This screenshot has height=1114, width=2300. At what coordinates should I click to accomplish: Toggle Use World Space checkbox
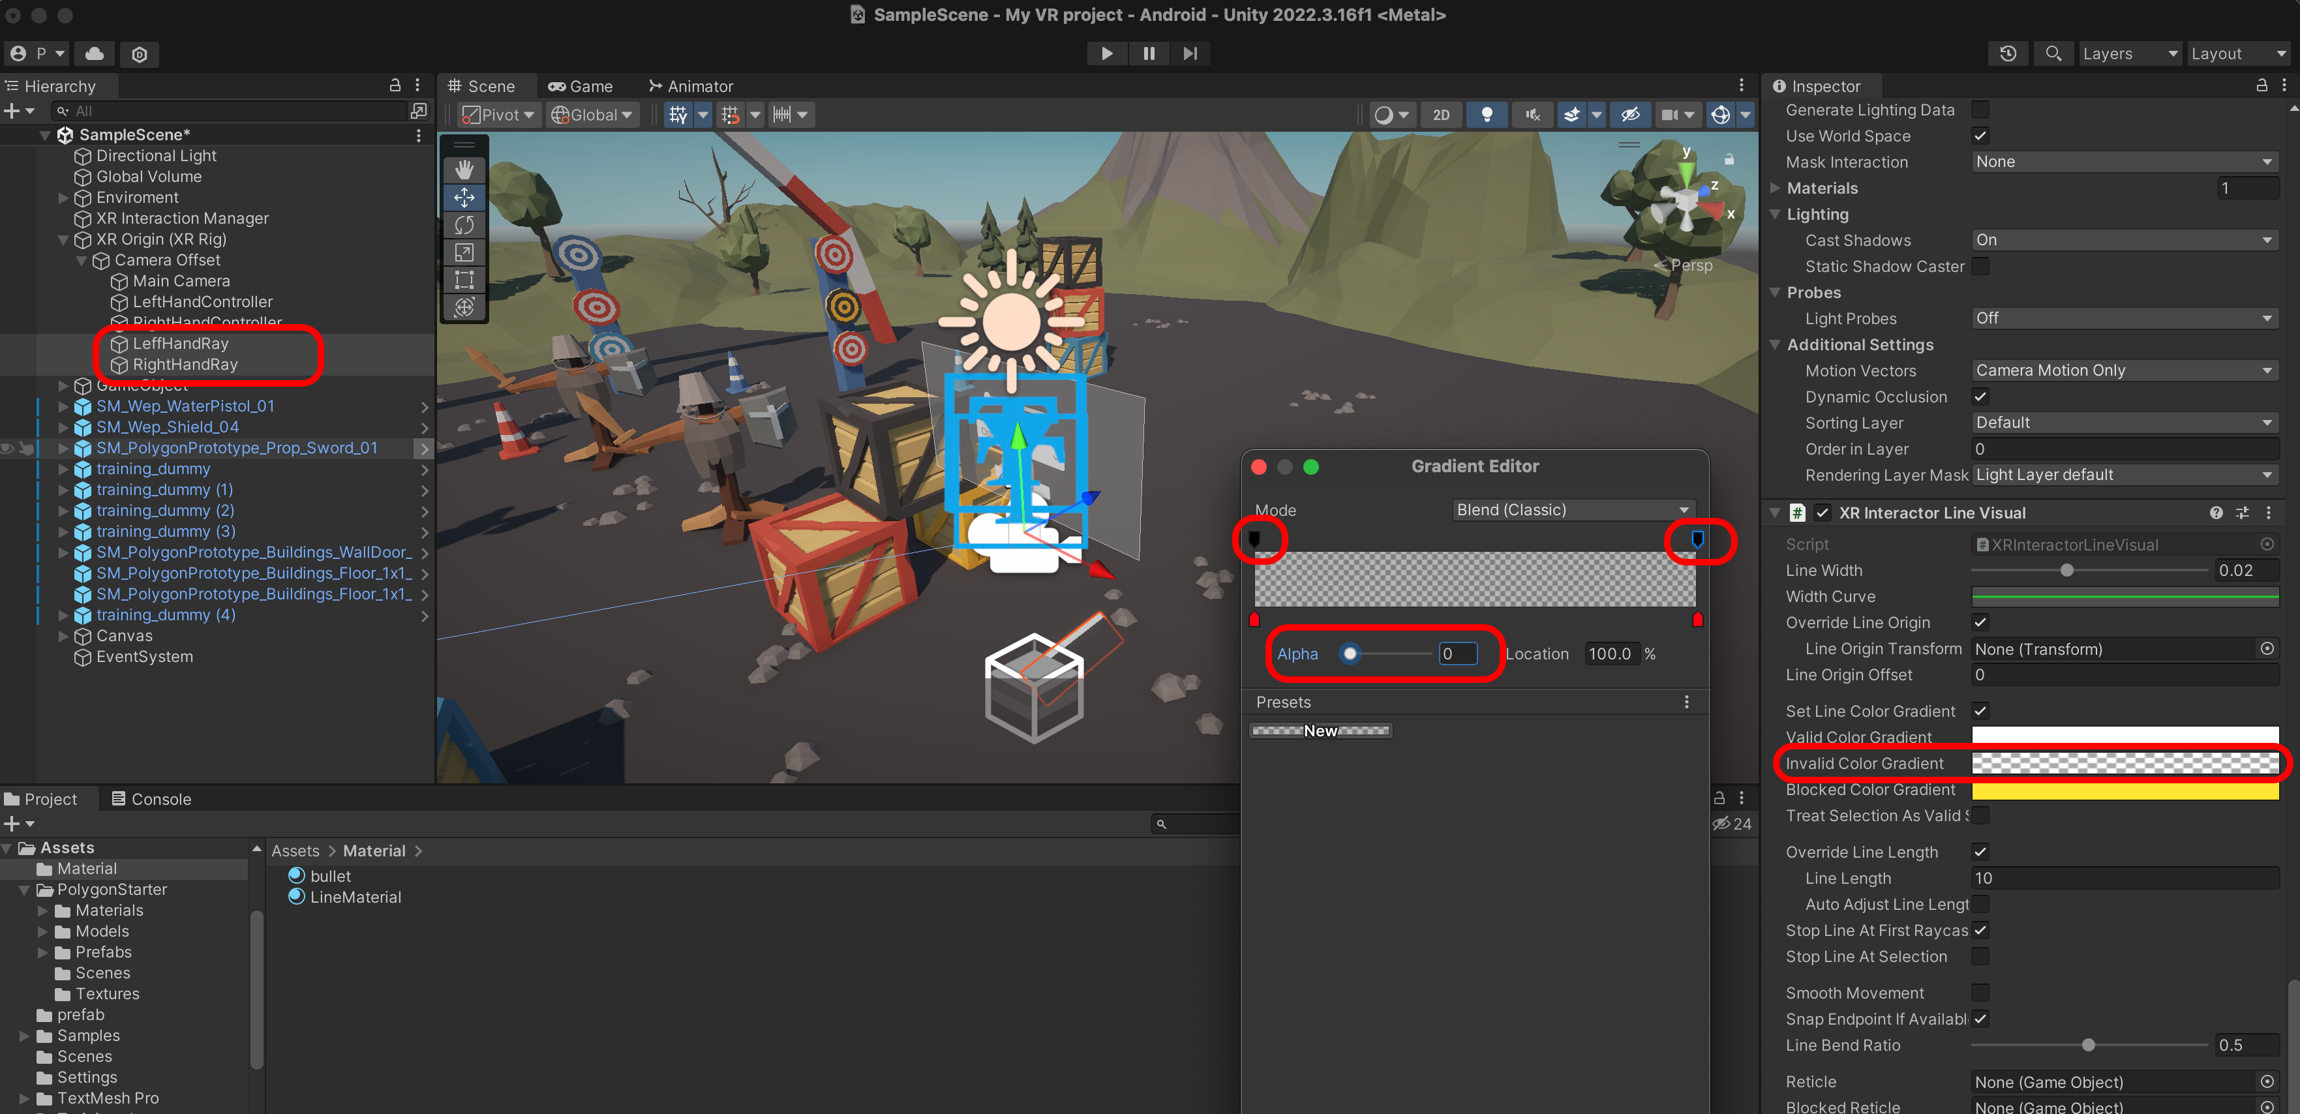coord(1980,136)
